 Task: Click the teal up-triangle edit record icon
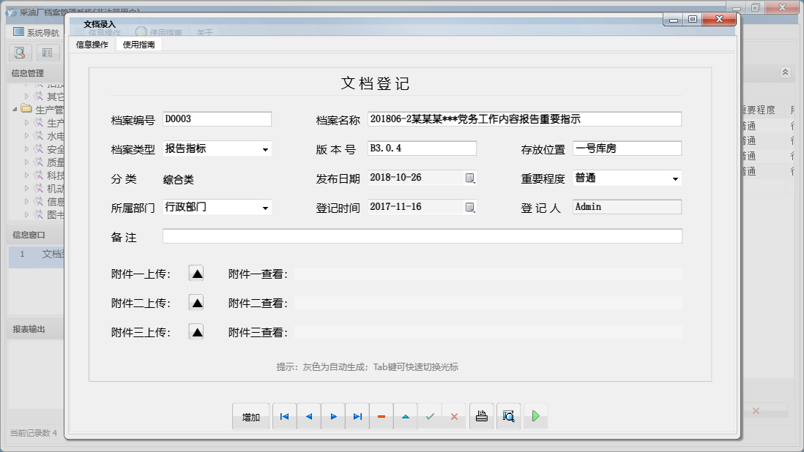[406, 416]
